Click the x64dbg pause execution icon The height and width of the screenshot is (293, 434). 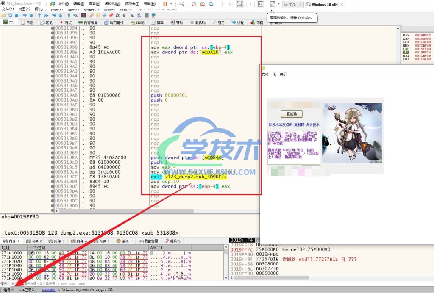coord(30,15)
